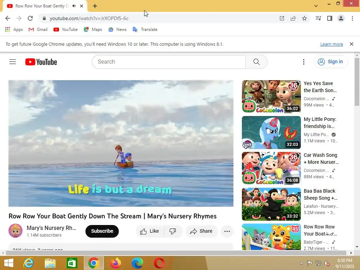Show hidden system tray icons
Viewport: 360px width, 270px height.
301,263
